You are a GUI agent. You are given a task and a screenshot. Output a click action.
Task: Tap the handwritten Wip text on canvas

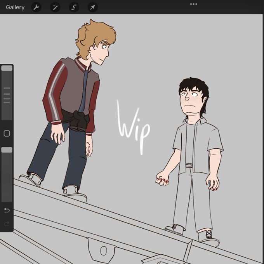tap(134, 127)
